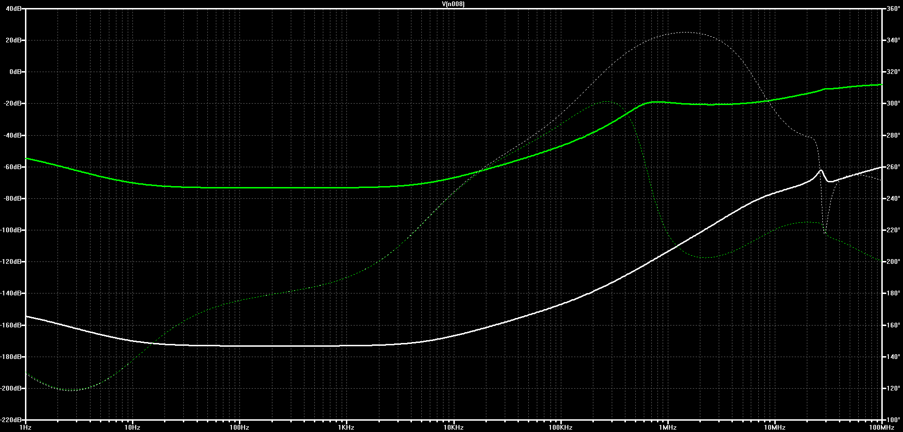
Task: Click the -40dB left axis label
Action: (13, 135)
